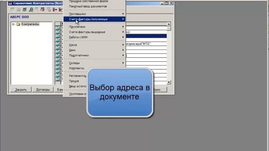269x151 pixels.
Task: Click the row icon of the highlighted list row
Action: [x=58, y=36]
